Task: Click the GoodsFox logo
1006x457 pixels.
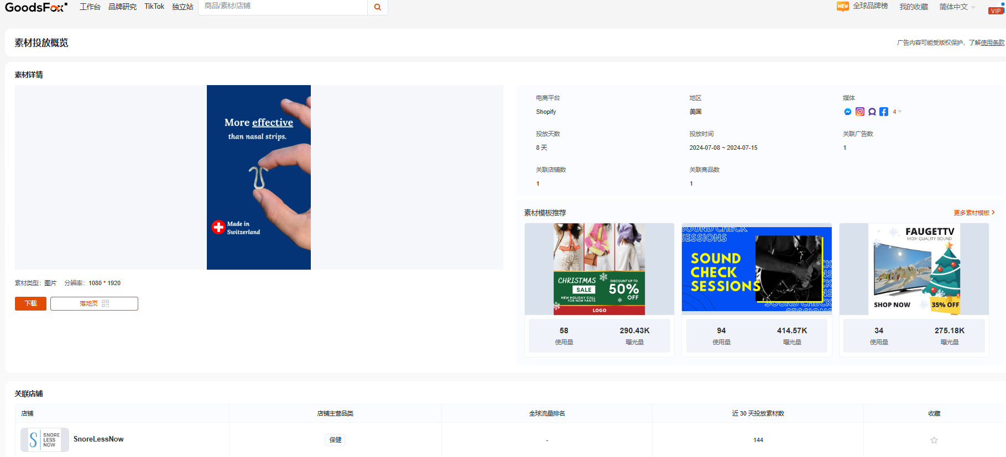Action: (36, 7)
